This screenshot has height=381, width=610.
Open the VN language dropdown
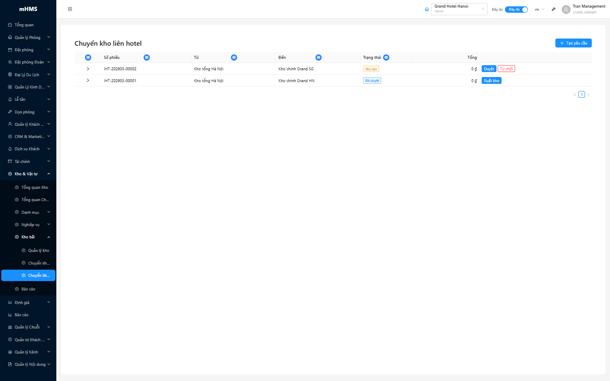pyautogui.click(x=539, y=9)
